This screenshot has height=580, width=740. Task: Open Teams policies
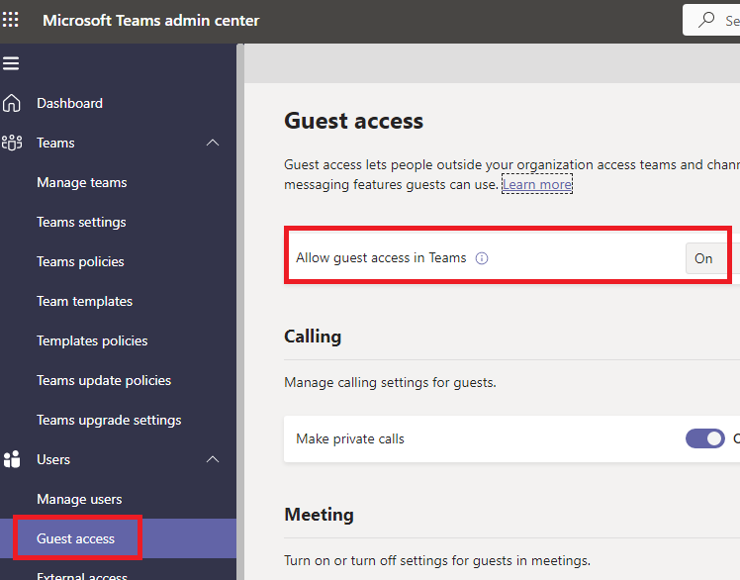coord(80,261)
